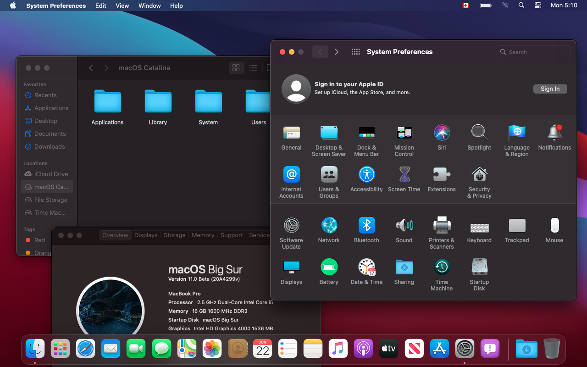Open Spotlight preferences
This screenshot has width=587, height=367.
[x=479, y=138]
